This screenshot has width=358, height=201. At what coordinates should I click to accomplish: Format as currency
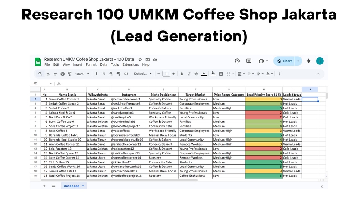[96, 74]
